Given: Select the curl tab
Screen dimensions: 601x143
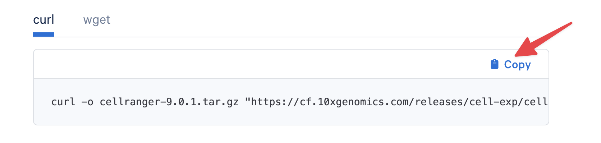Looking at the screenshot, I should pyautogui.click(x=43, y=20).
